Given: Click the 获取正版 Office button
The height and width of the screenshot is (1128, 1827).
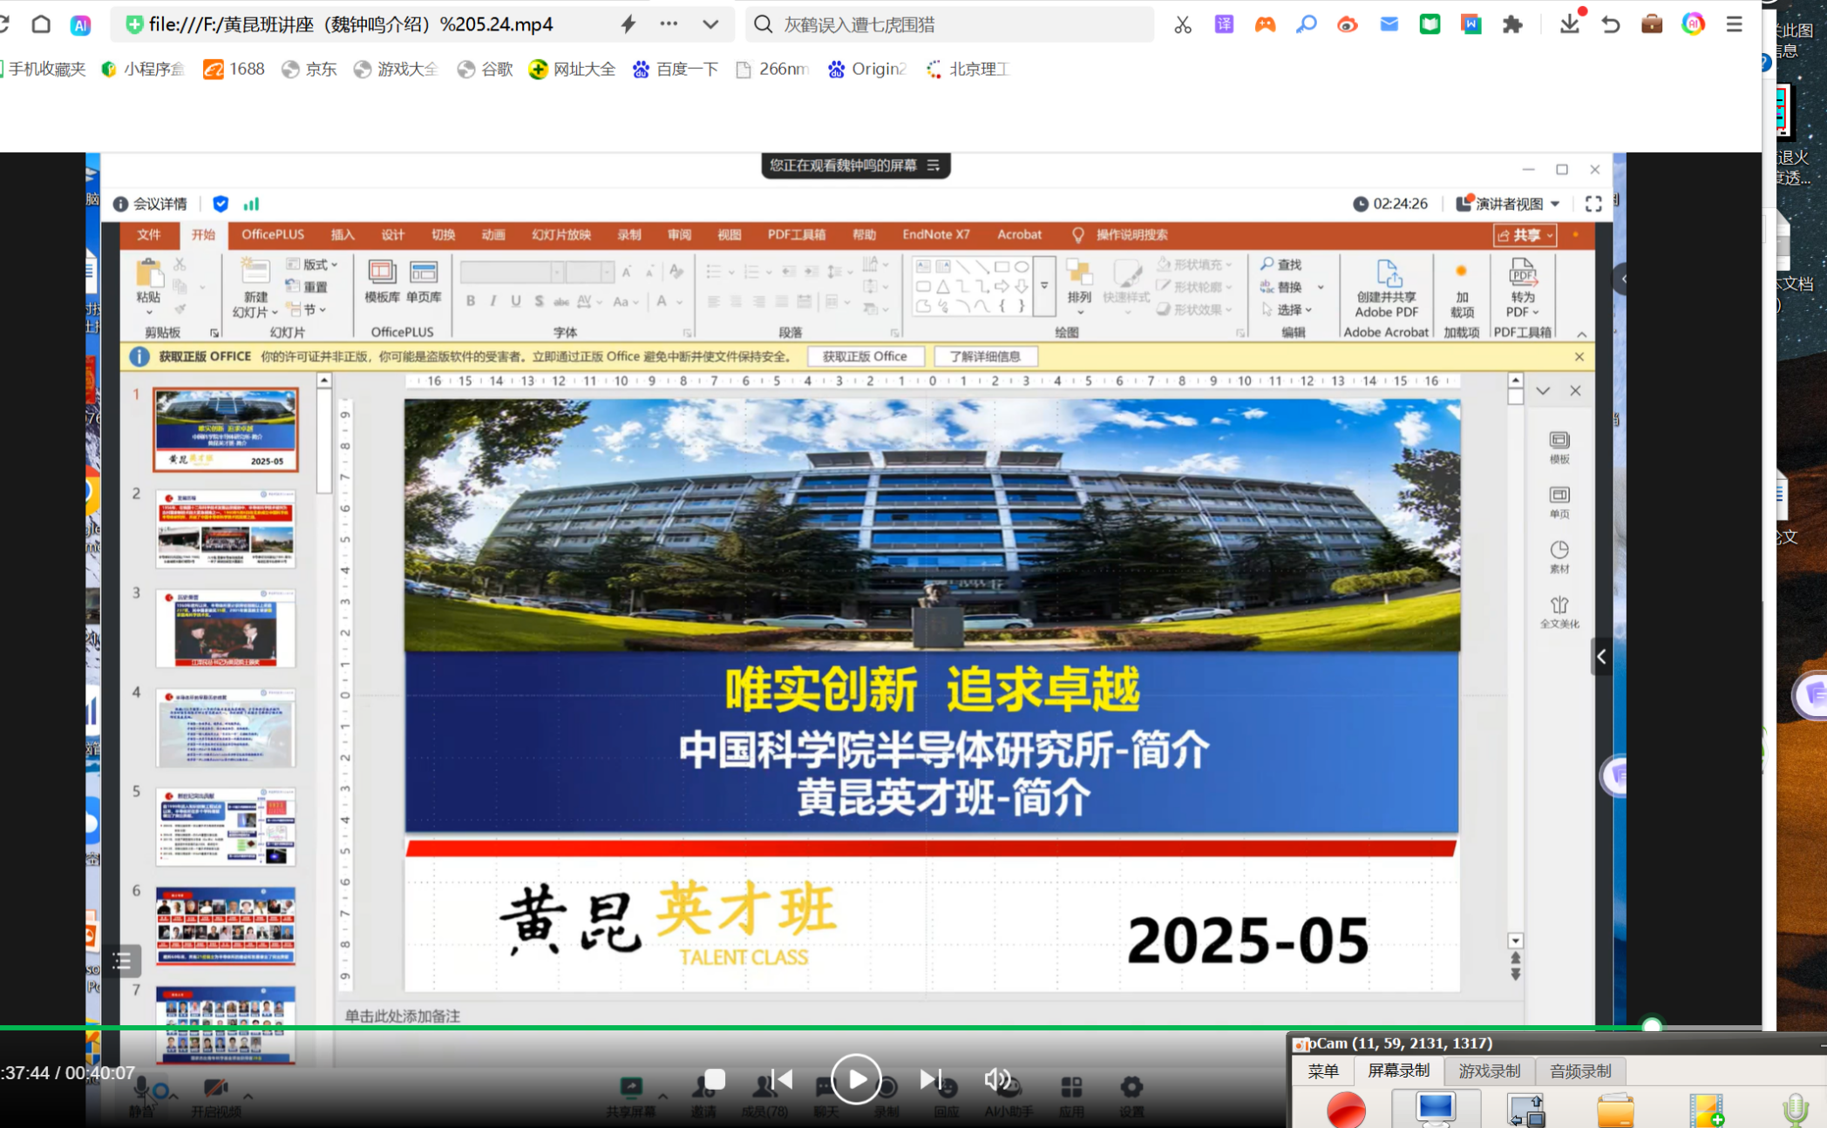Looking at the screenshot, I should pos(864,356).
